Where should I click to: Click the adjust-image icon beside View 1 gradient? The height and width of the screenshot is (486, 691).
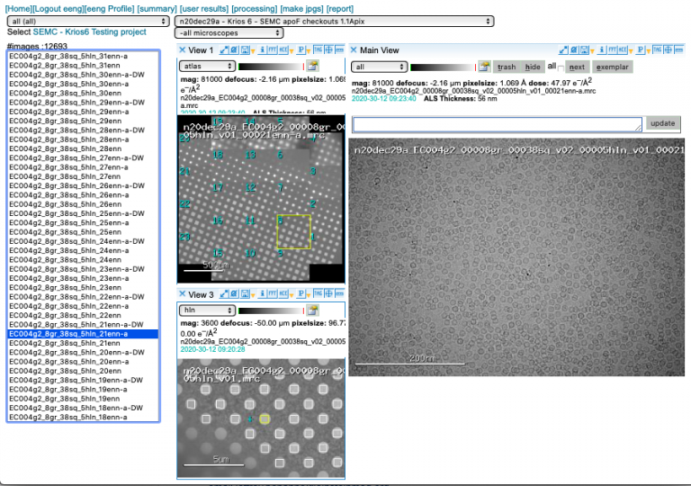pos(312,67)
